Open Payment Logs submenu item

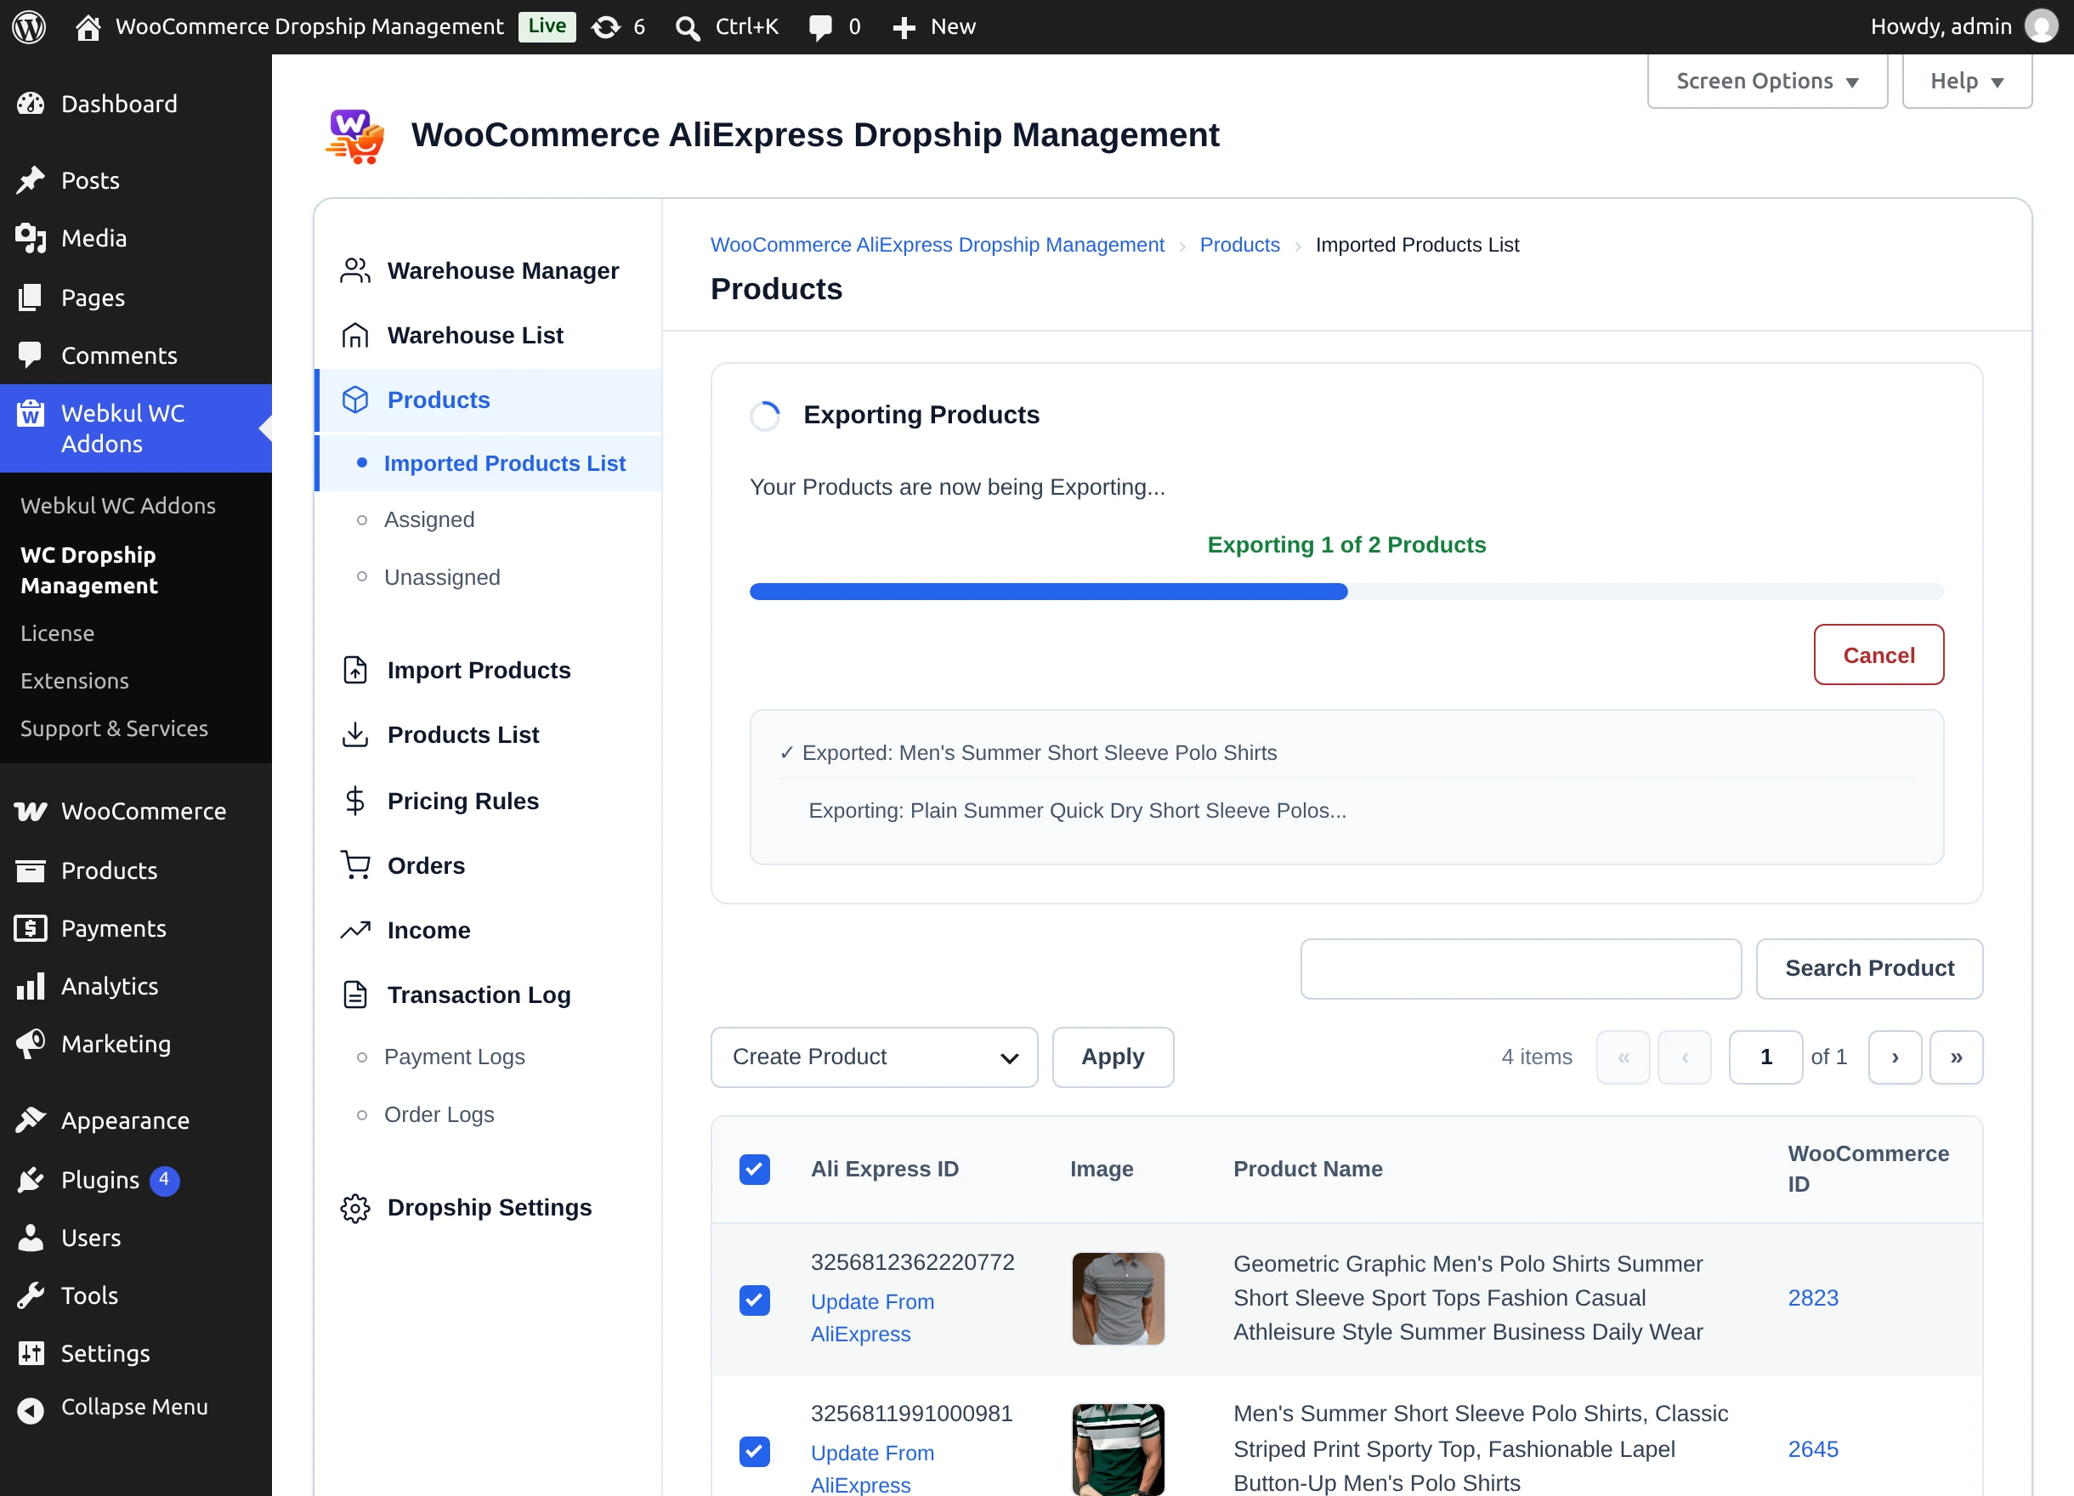[x=455, y=1057]
